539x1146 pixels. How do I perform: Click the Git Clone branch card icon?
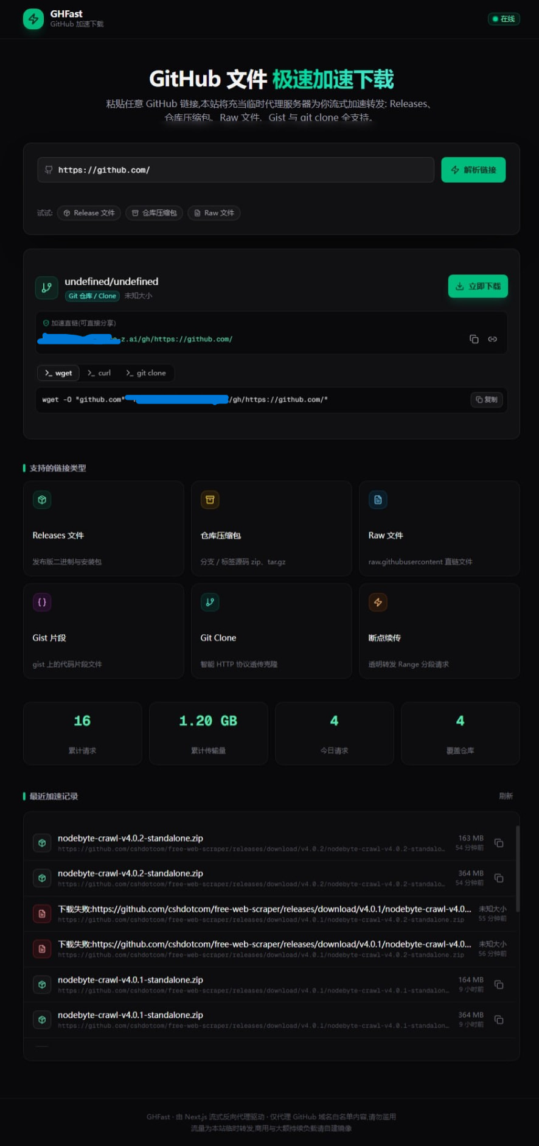click(x=210, y=602)
